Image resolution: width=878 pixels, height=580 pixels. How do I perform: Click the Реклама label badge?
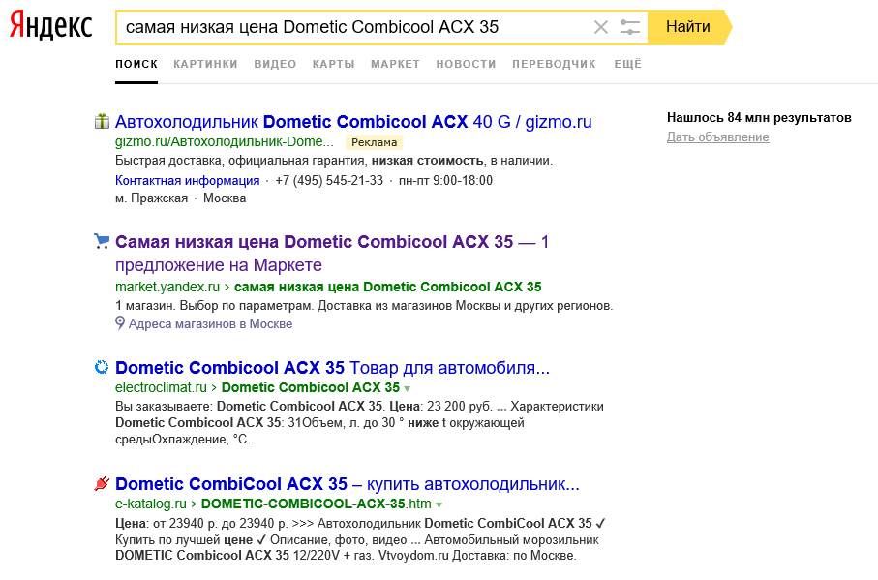374,142
